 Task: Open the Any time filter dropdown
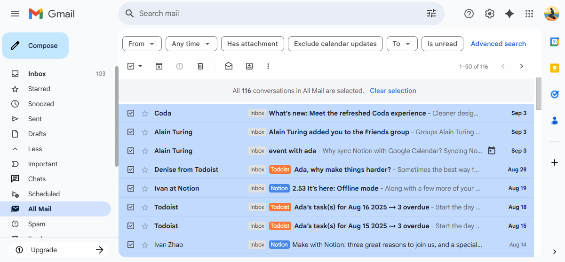tap(191, 44)
